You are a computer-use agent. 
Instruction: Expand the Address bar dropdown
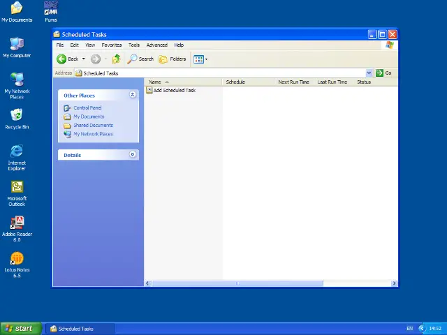click(x=369, y=73)
